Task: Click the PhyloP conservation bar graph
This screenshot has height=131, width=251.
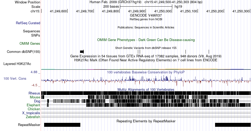Action: [146, 81]
